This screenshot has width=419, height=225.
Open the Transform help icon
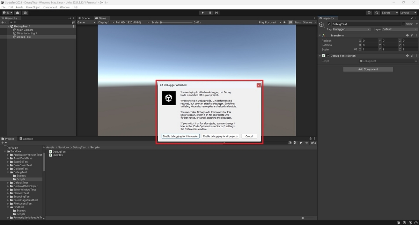tap(407, 35)
